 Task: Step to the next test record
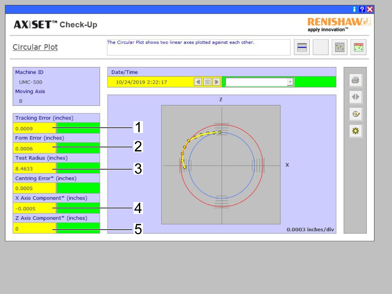click(216, 82)
